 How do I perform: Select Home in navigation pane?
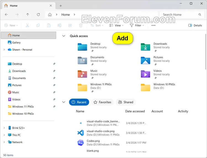tap(28, 35)
